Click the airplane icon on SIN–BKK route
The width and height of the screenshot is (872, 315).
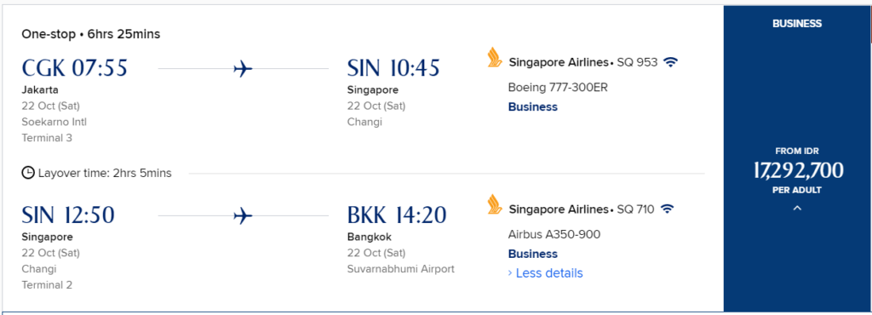click(x=243, y=215)
